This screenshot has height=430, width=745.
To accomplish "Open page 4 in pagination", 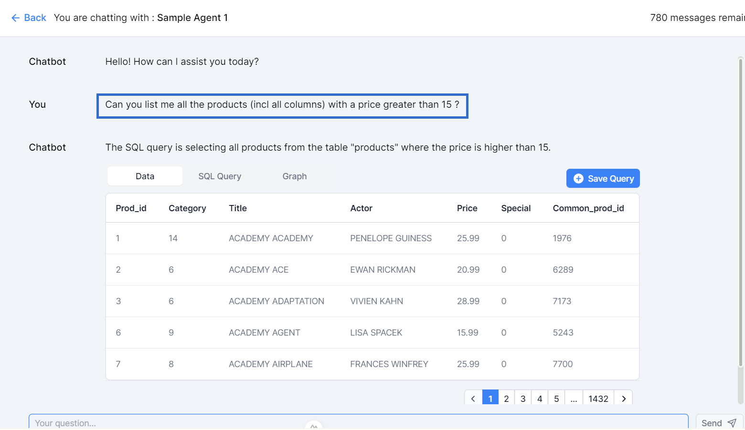I will point(540,399).
